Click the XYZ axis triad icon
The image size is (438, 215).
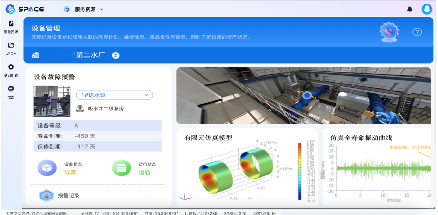click(x=185, y=197)
